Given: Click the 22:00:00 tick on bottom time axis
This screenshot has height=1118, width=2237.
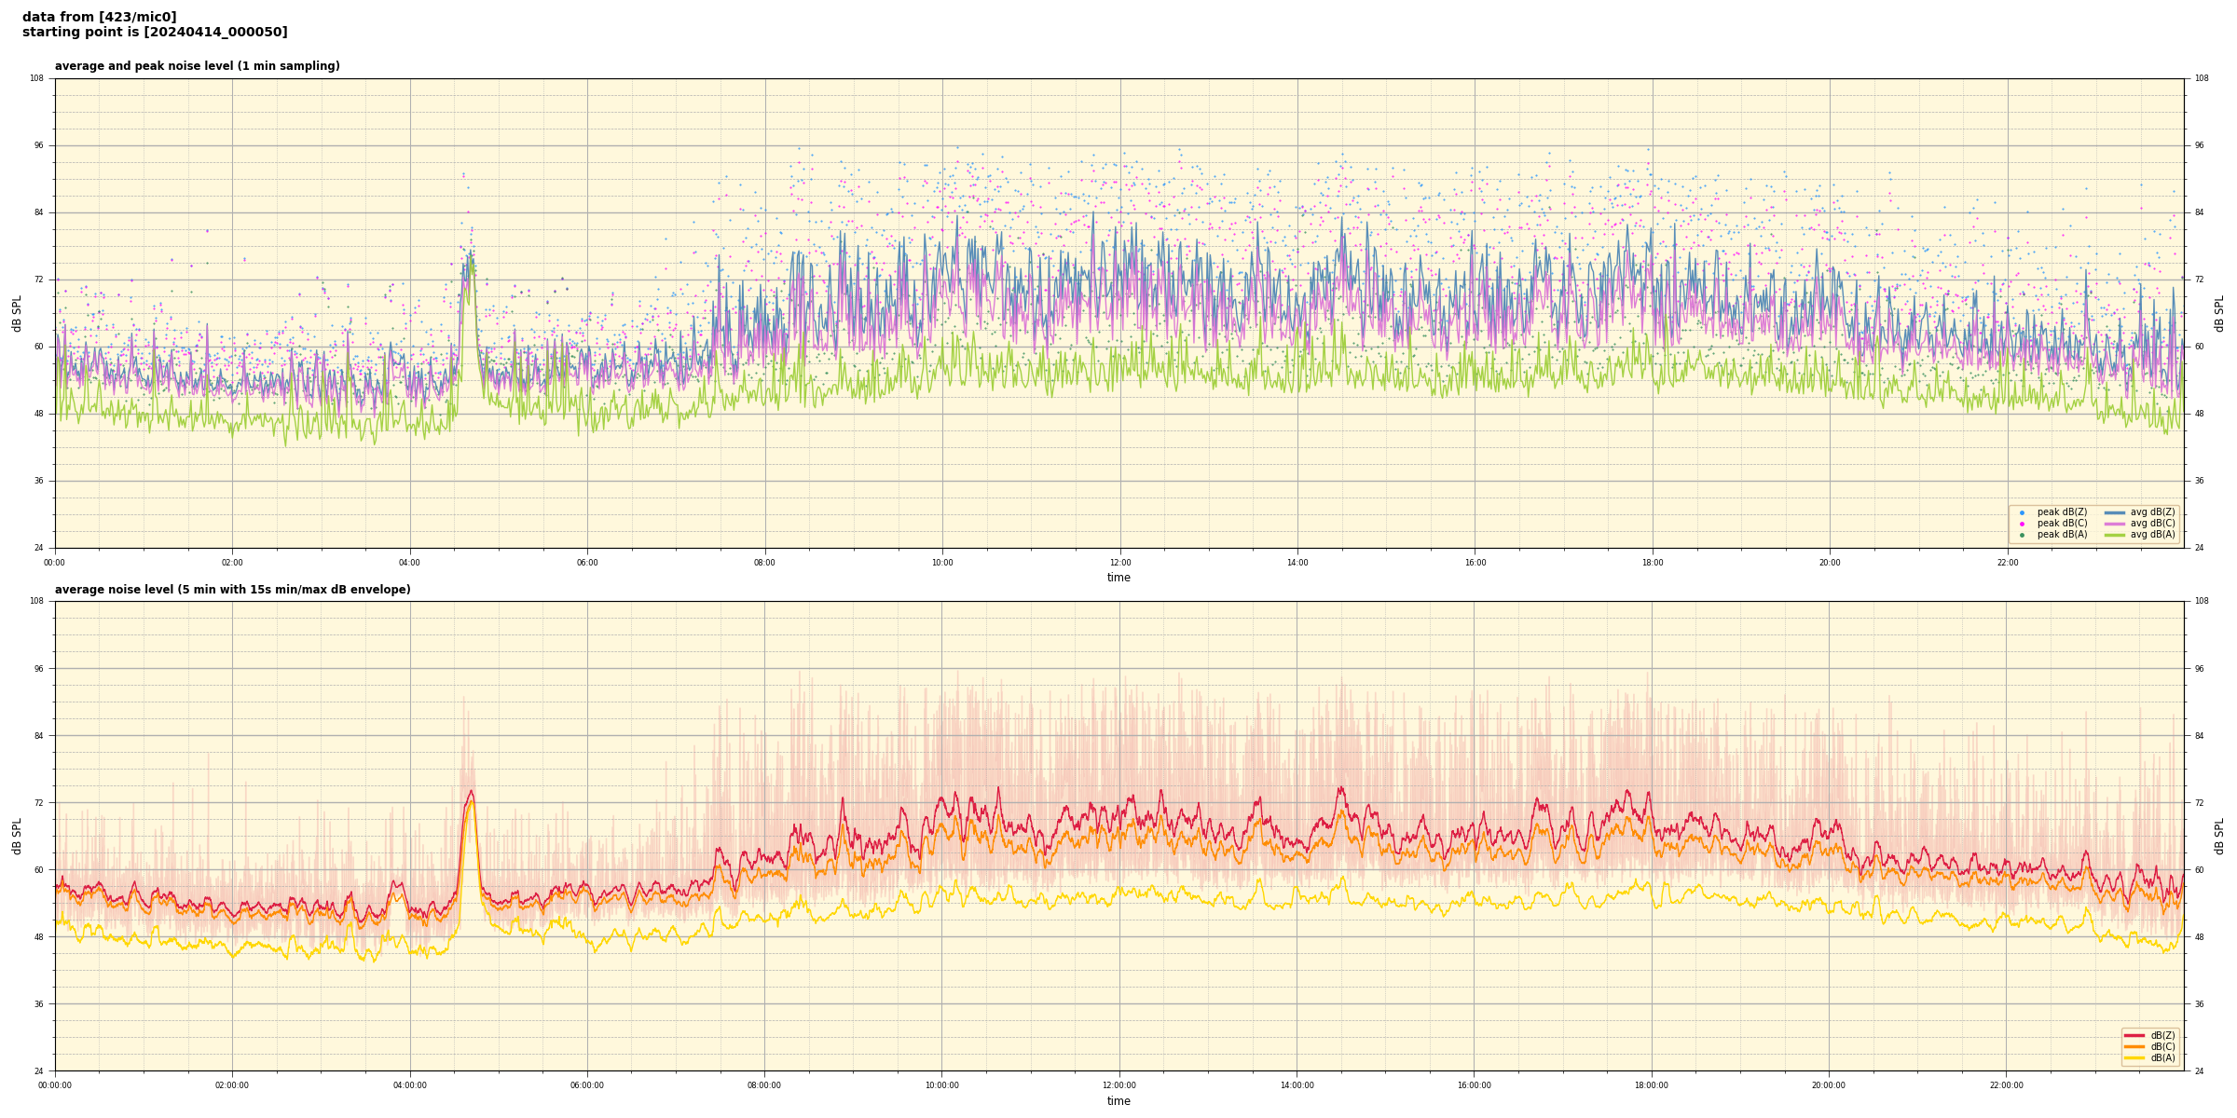Looking at the screenshot, I should (x=2006, y=1085).
